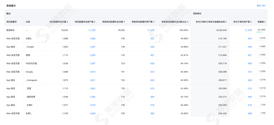Select the ", 百度" group cell
Image resolution: width=274 pixels, height=125 pixels.
click(x=35, y=88)
